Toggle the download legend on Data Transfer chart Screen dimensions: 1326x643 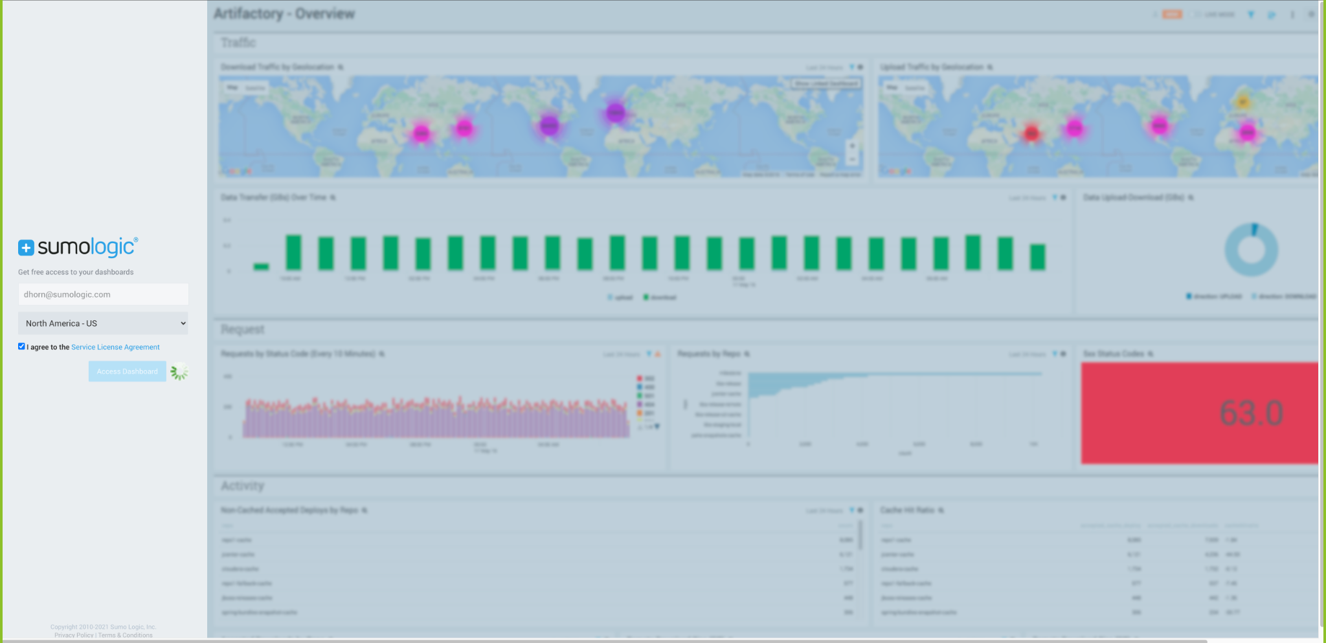pyautogui.click(x=660, y=298)
